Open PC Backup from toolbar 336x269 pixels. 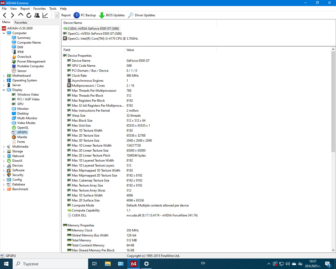tap(85, 15)
